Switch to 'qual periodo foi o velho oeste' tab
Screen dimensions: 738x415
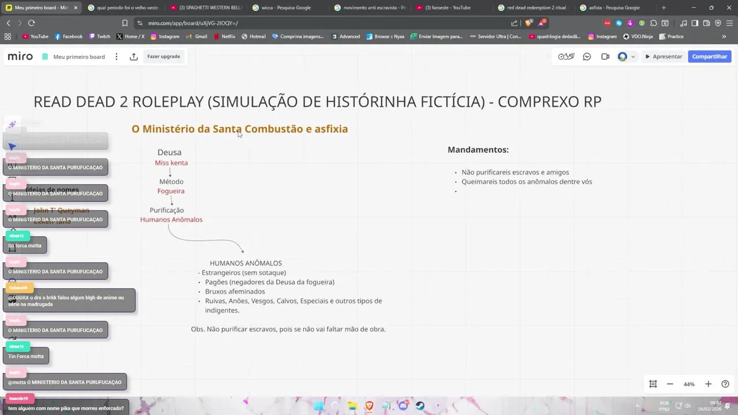[123, 7]
